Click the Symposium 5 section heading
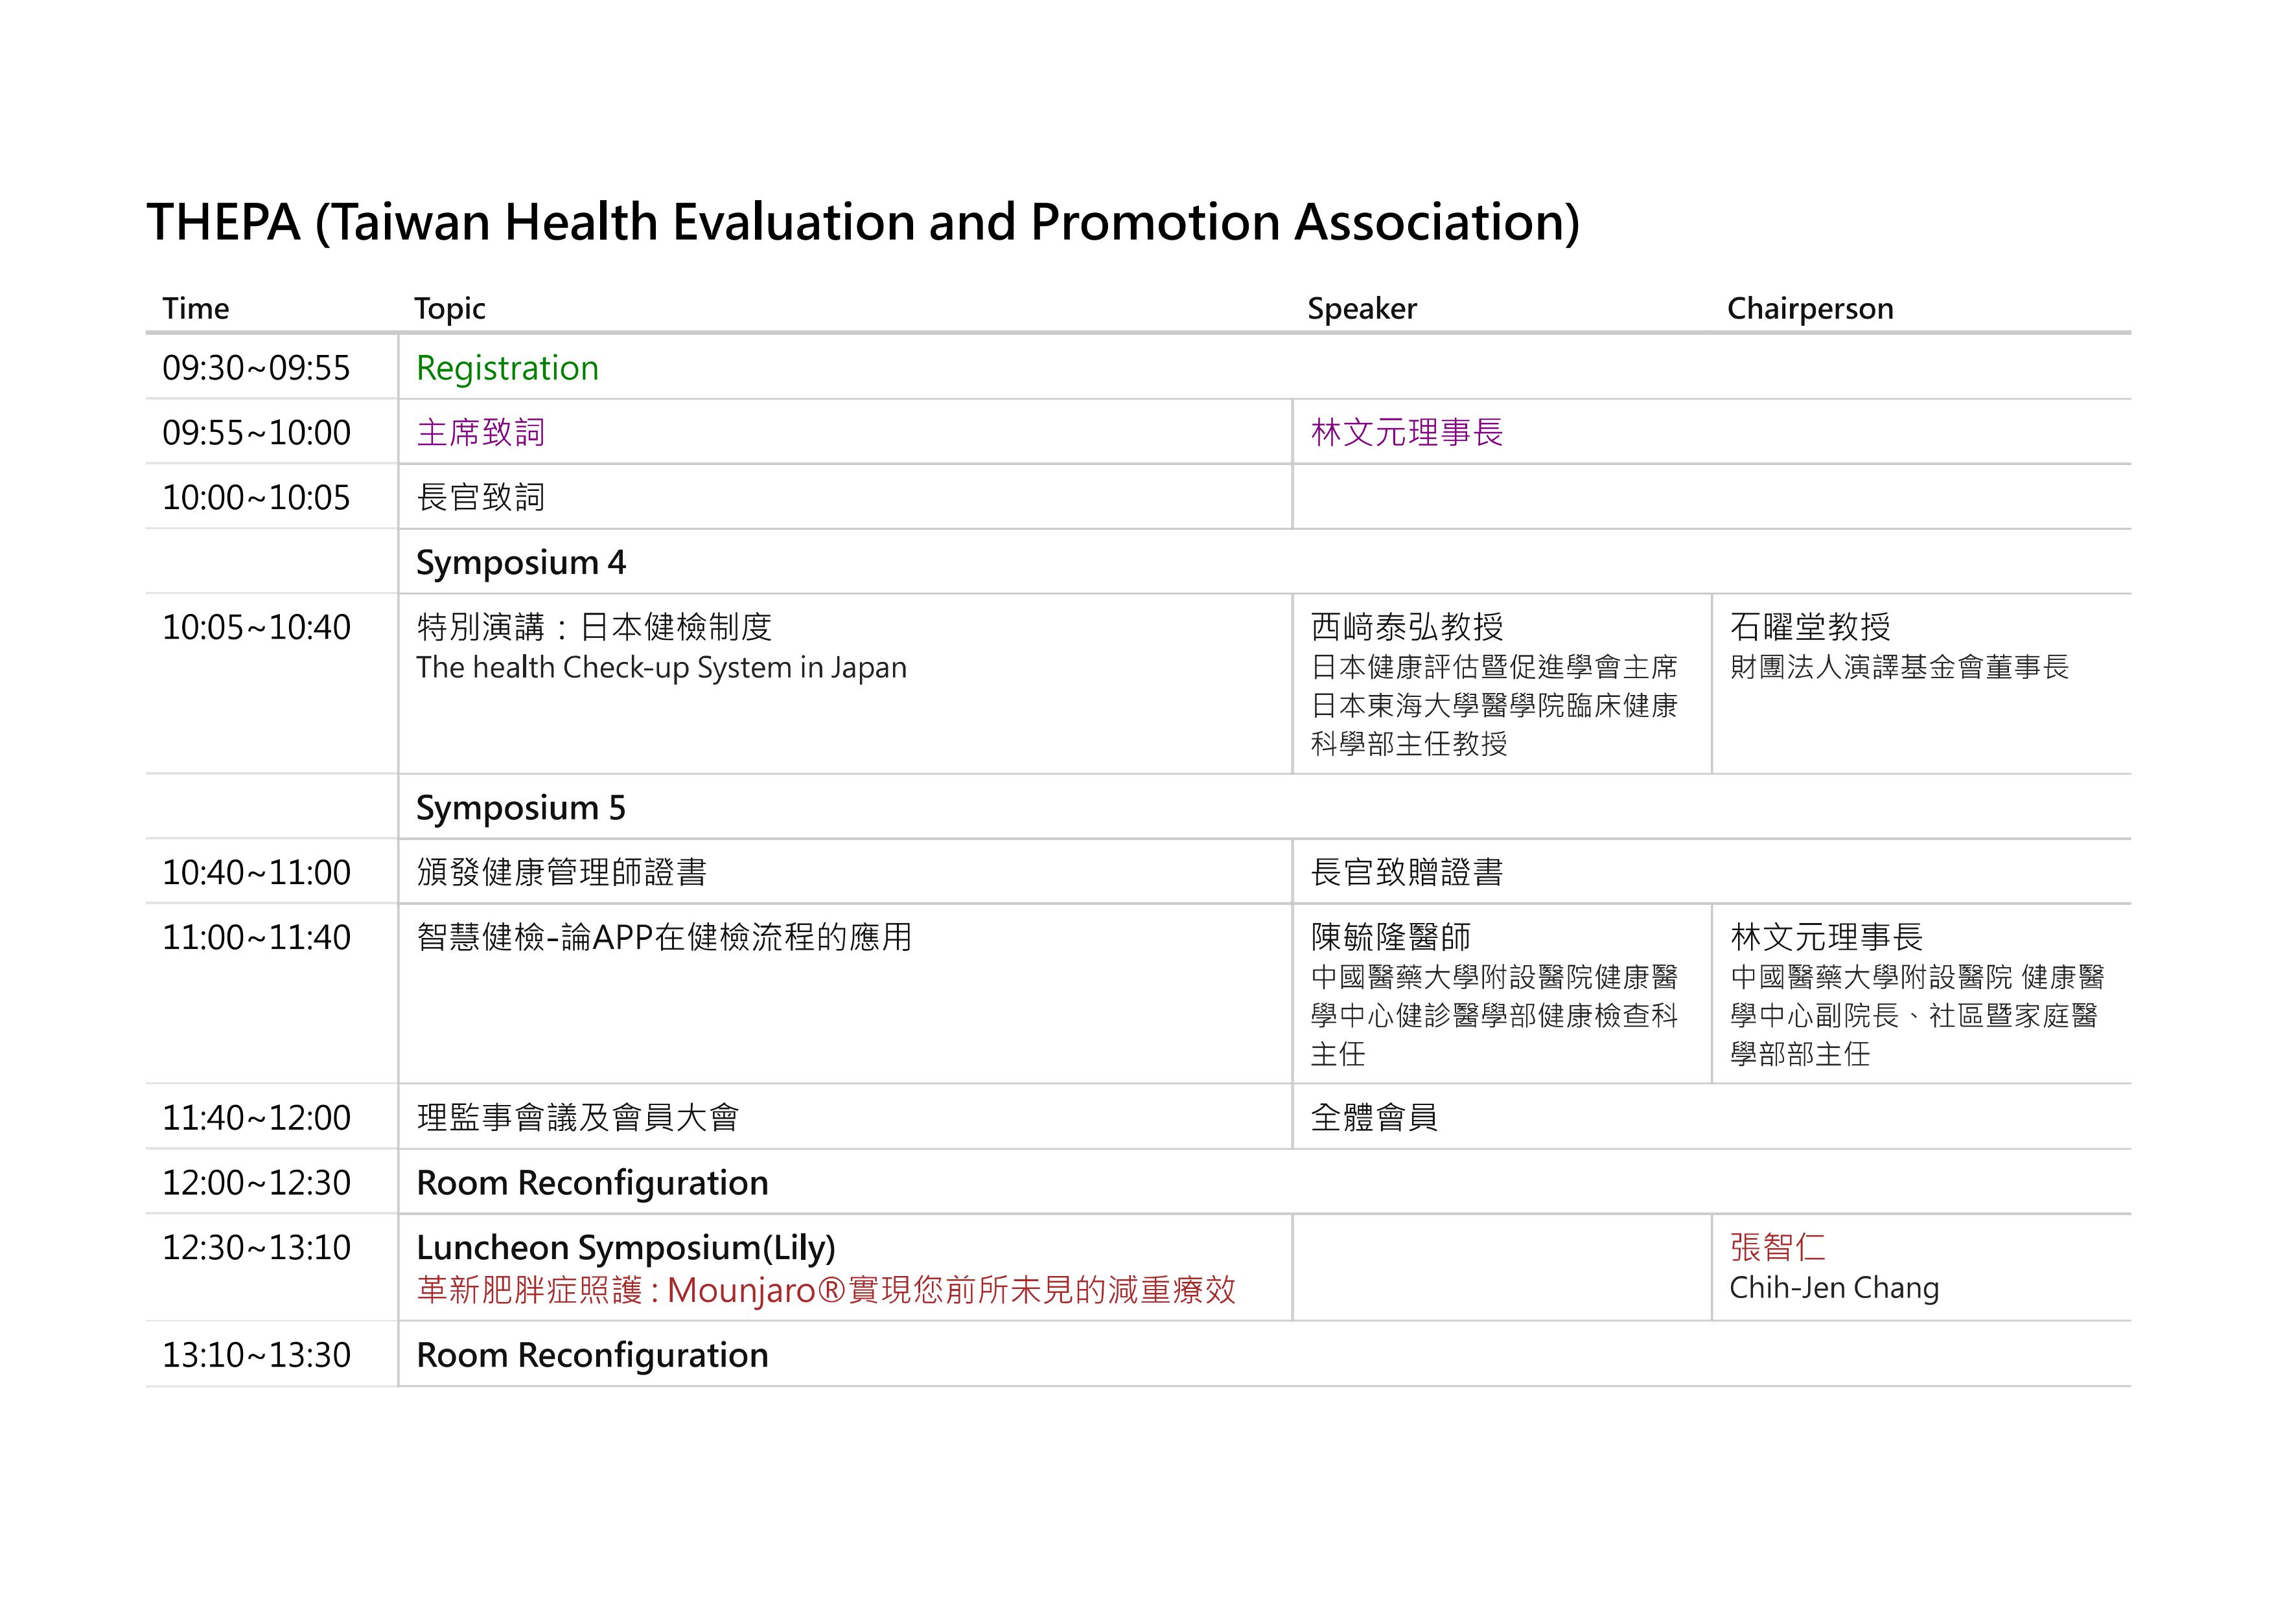Screen dimensions: 2274x1607 pos(521,808)
